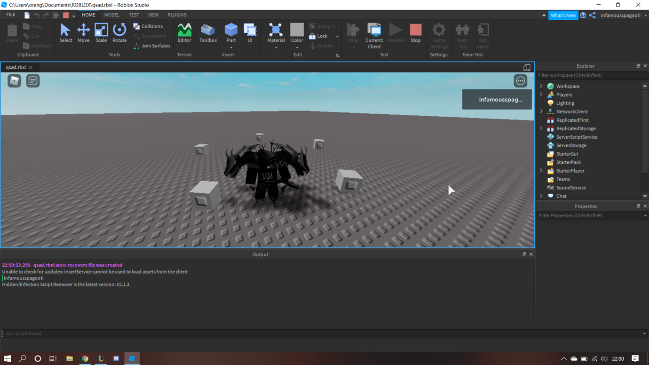Switch to the MODEL ribbon tab
649x365 pixels.
[112, 15]
